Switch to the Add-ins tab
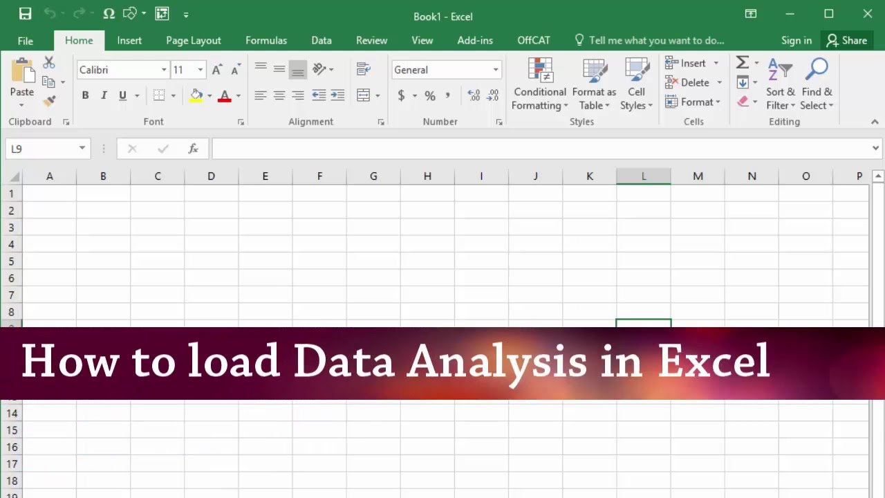885x498 pixels. (x=475, y=40)
